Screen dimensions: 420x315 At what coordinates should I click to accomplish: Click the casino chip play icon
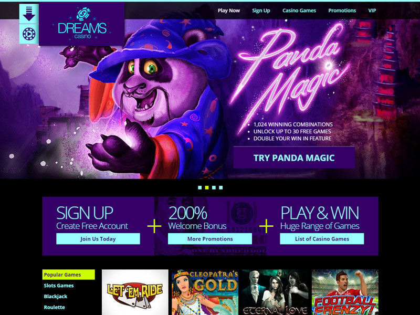[x=29, y=34]
